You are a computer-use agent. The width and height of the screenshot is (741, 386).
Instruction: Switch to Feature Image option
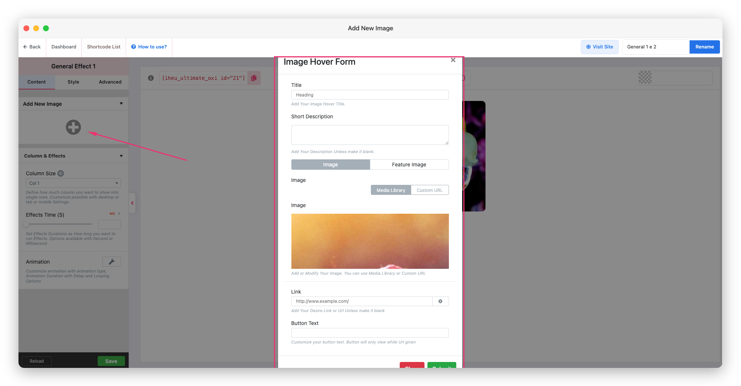409,165
